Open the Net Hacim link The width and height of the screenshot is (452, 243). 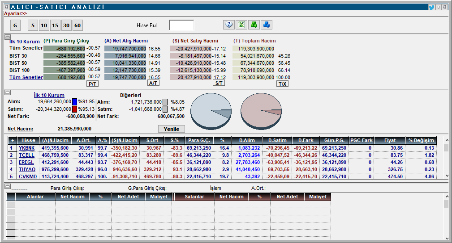tap(21, 129)
